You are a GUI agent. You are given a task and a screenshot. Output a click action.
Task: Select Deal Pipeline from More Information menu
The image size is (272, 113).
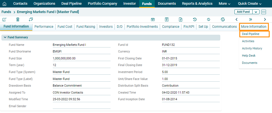(x=251, y=34)
